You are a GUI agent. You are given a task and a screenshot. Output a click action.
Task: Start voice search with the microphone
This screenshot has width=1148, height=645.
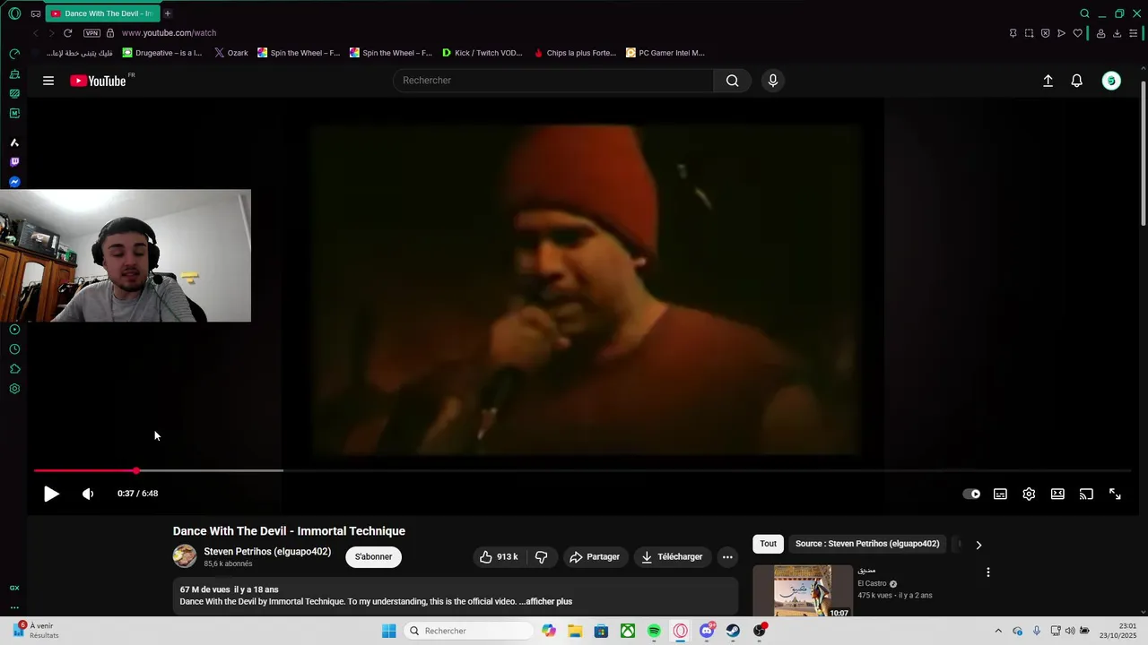click(x=773, y=81)
